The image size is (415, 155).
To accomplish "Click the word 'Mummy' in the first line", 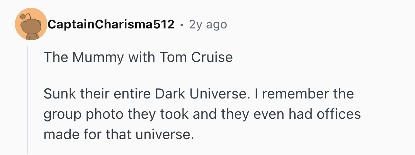I will [98, 57].
